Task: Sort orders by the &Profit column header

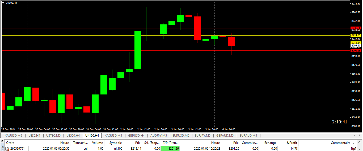Action: click(292, 143)
